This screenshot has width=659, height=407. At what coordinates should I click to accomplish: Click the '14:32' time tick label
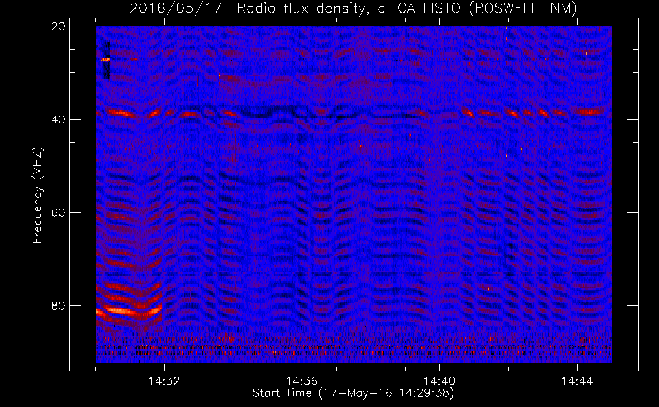164,381
